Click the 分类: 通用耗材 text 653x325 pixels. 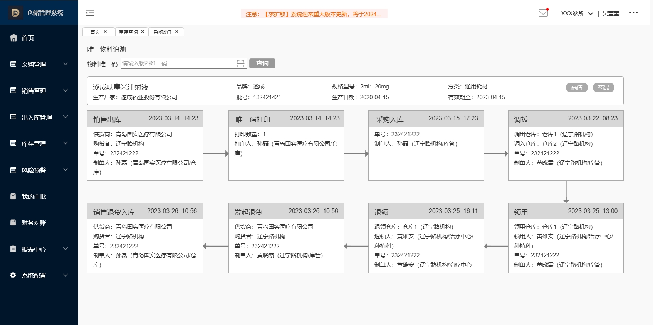click(x=468, y=87)
